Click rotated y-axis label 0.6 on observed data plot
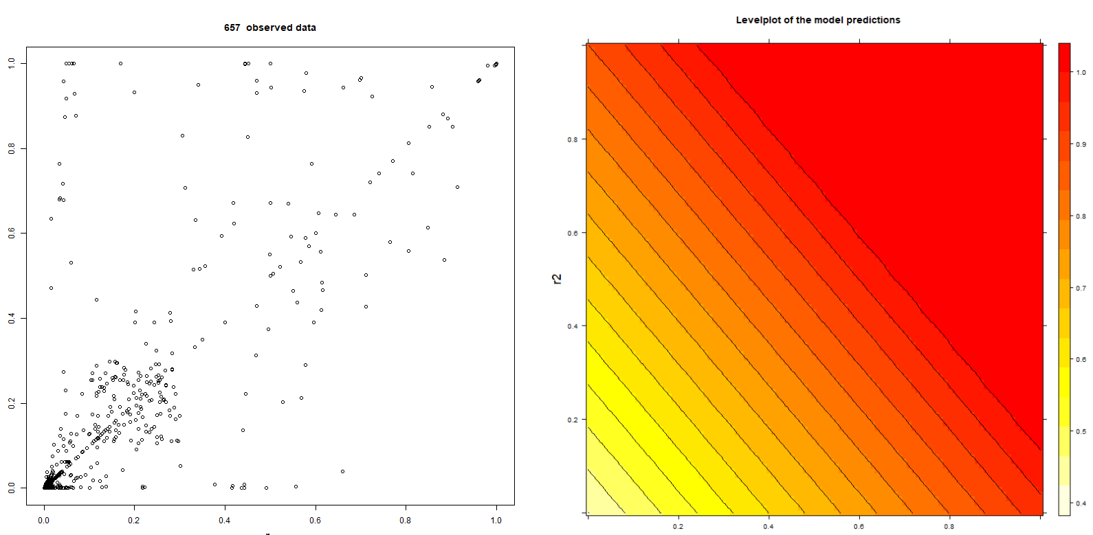Viewport: 1093px width, 535px height. click(12, 233)
